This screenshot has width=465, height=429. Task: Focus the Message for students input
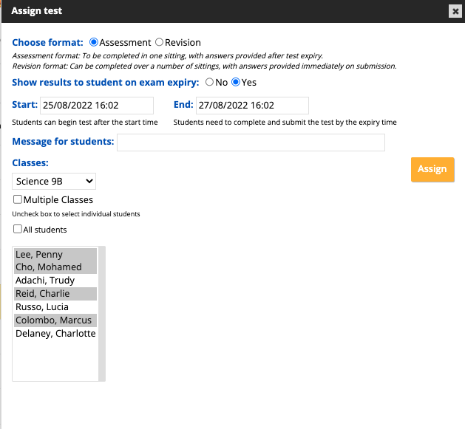(251, 143)
